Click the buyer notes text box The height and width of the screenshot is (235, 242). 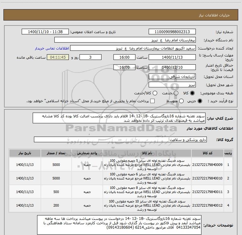point(119,225)
